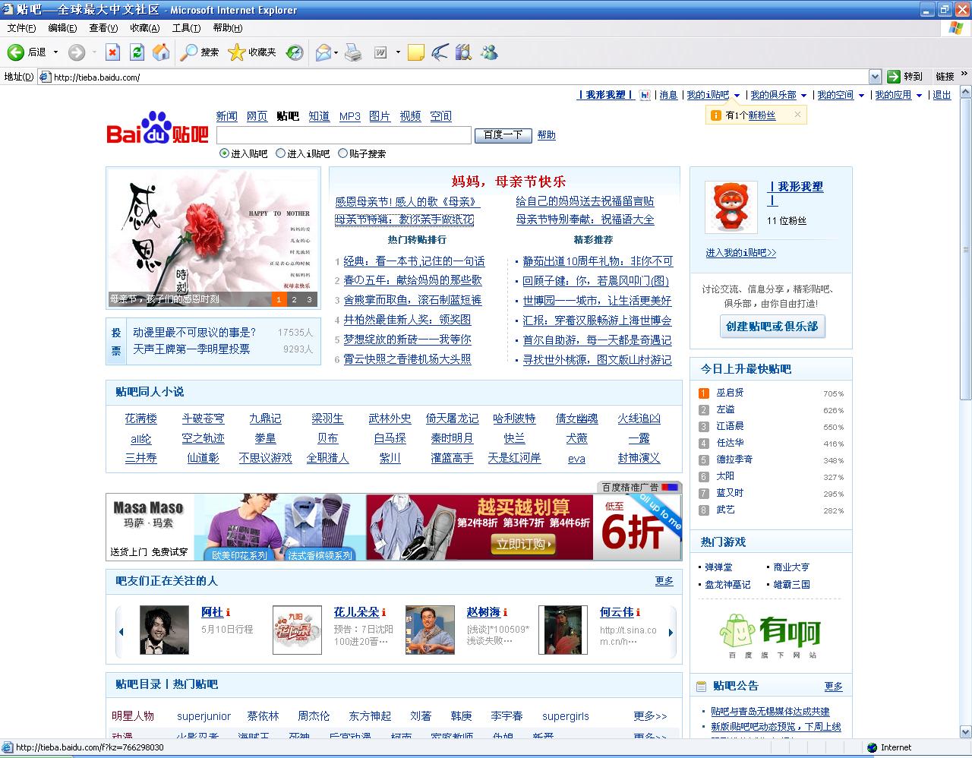972x758 pixels.
Task: Click the Refresh page icon
Action: point(137,52)
